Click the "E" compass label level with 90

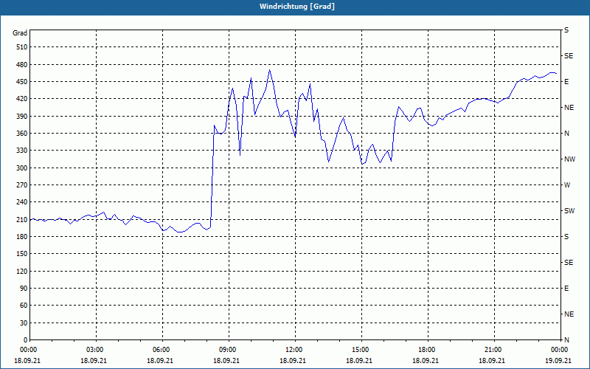point(566,289)
